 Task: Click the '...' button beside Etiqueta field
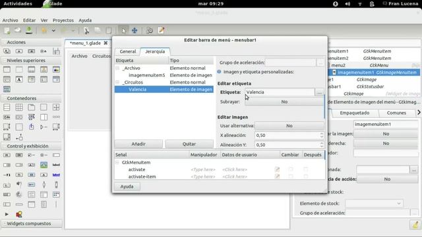(x=319, y=92)
